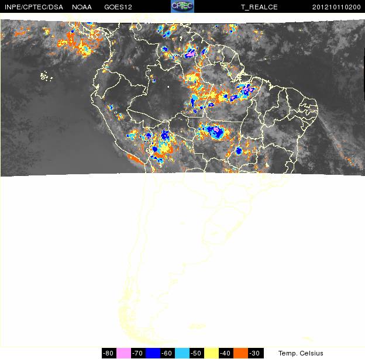Image resolution: width=365 pixels, height=359 pixels.
Task: Click the blue -70 to -60 swatch
Action: coord(153,353)
